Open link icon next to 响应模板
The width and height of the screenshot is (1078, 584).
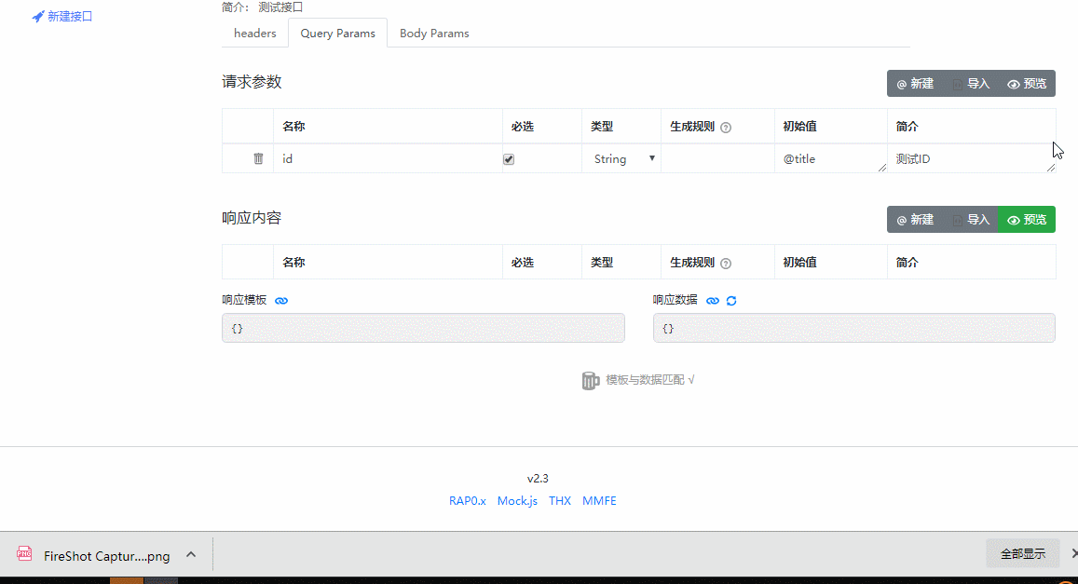pyautogui.click(x=281, y=300)
